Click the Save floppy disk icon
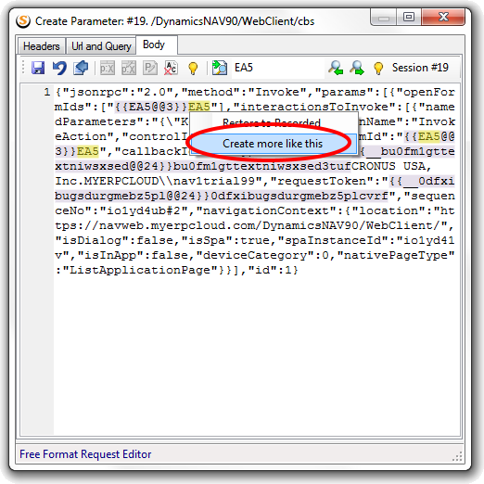The image size is (484, 484). 38,68
